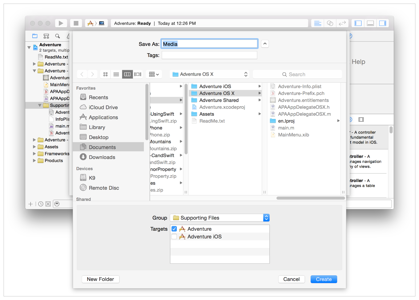Collapse the dialog with the chevron beside Save As
The height and width of the screenshot is (300, 419).
tap(265, 43)
